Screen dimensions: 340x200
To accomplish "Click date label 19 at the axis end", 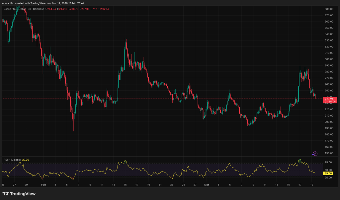I will pos(312,184).
